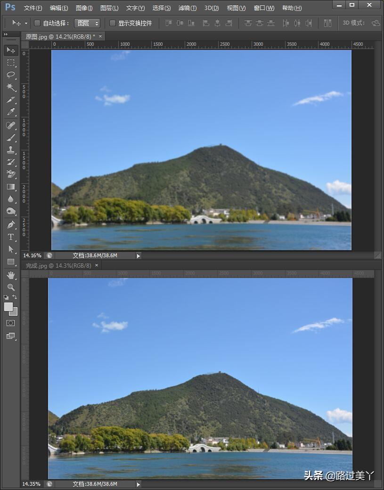Open the 文字(Y) menu
The width and height of the screenshot is (384, 490).
pyautogui.click(x=135, y=8)
